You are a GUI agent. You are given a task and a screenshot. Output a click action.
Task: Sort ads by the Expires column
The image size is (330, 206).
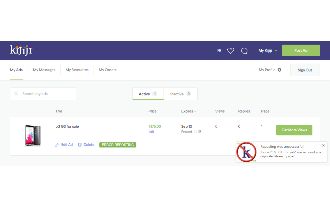pyautogui.click(x=189, y=111)
